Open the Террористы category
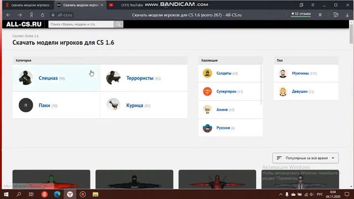 point(144,78)
